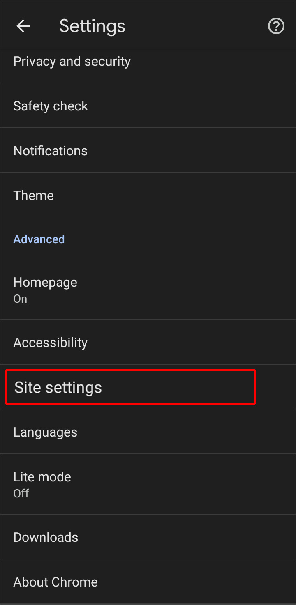The height and width of the screenshot is (605, 296).
Task: Select the Safety check option
Action: pyautogui.click(x=51, y=106)
